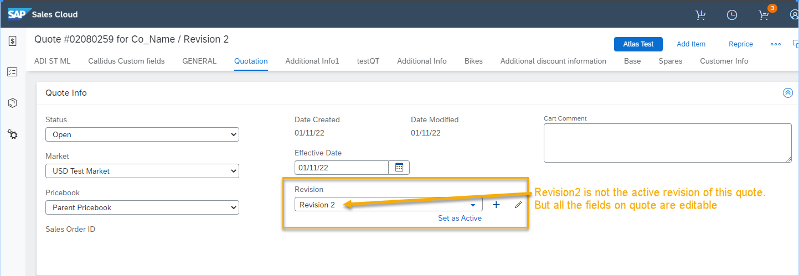The image size is (799, 276).
Task: Open the Market dropdown
Action: tap(142, 171)
